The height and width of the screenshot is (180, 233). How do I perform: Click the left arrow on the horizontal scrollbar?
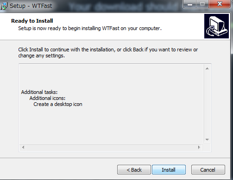(x=23, y=147)
